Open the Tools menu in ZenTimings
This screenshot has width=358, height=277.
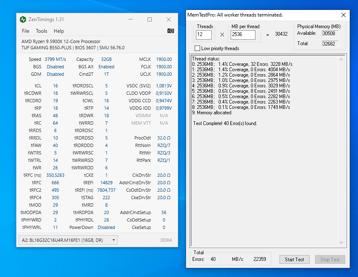42,31
